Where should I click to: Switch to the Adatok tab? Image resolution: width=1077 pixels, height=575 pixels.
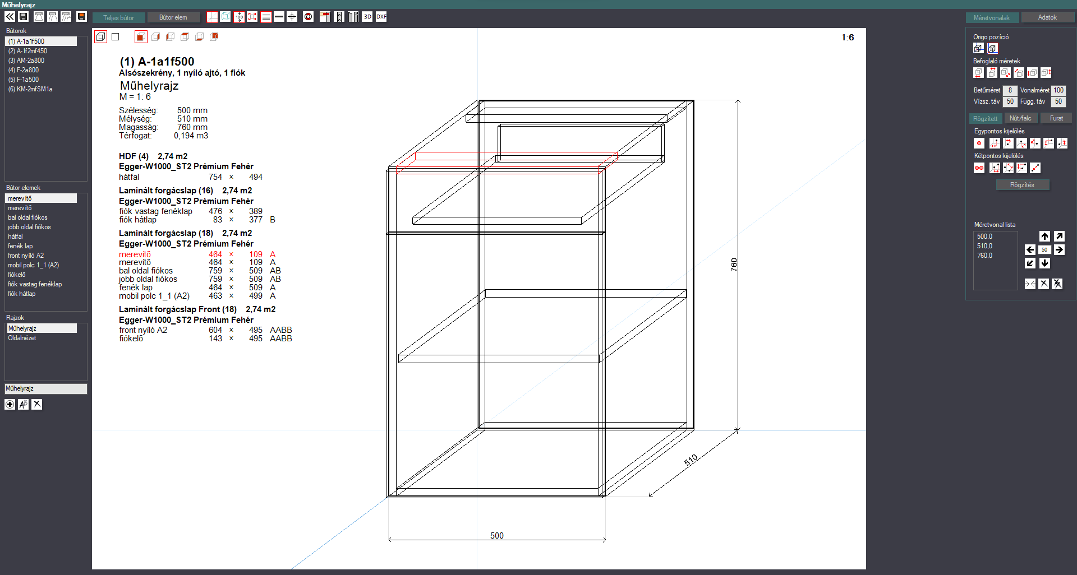point(1047,17)
